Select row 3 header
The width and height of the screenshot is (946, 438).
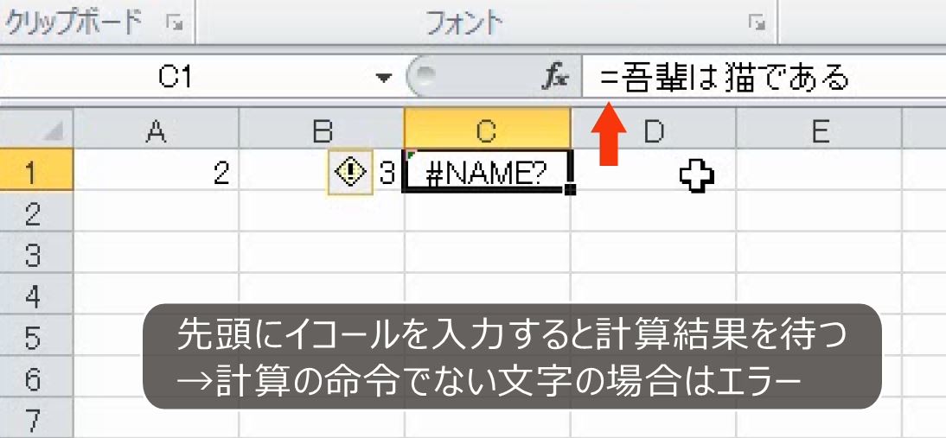point(36,253)
